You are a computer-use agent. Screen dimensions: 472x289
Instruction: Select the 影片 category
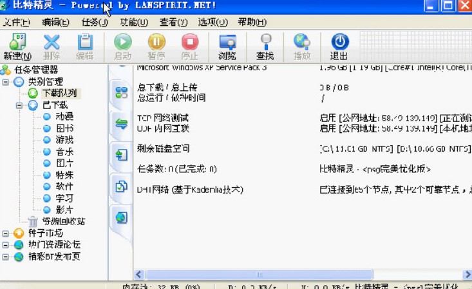pyautogui.click(x=64, y=210)
